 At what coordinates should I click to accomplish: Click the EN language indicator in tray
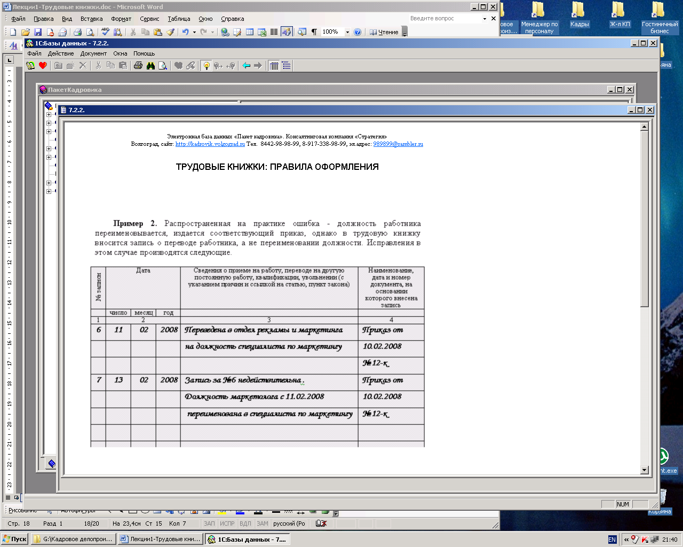[x=612, y=539]
